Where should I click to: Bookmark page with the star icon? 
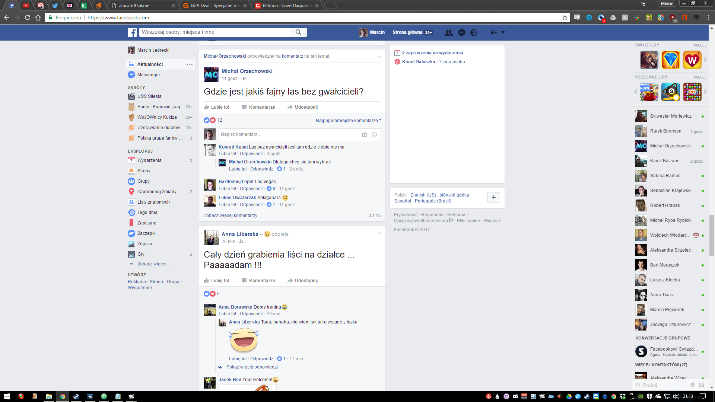click(x=565, y=17)
